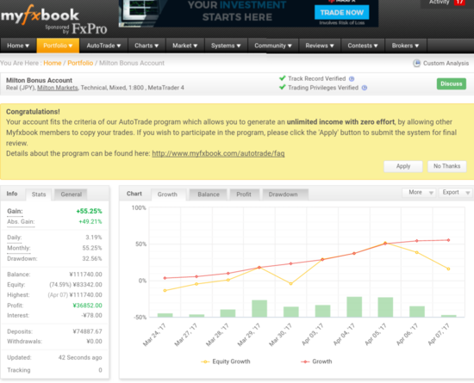Viewport: 474px width, 383px height.
Task: Open the Systems dropdown
Action: coord(226,46)
